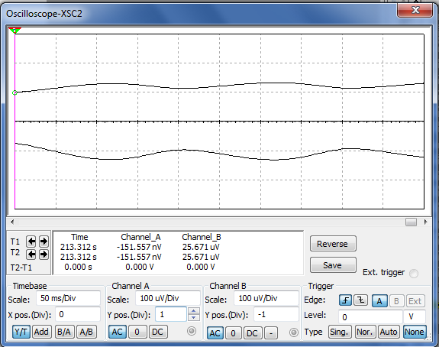Click Timebase Scale 50 ms/Div field
439x347 pixels.
click(68, 298)
